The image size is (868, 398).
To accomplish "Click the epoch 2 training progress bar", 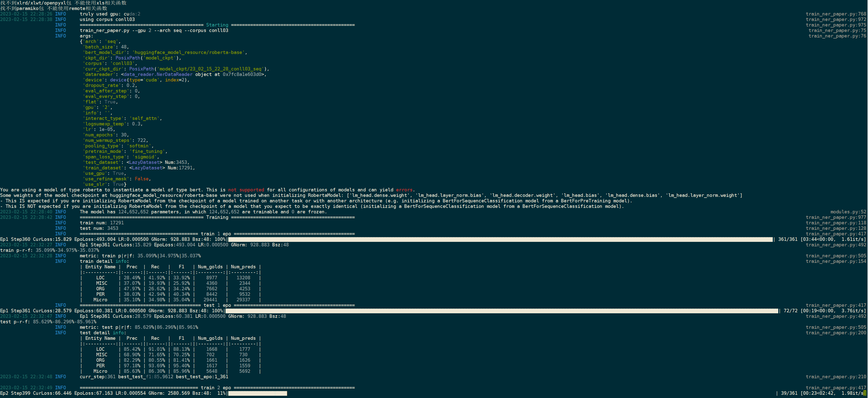I will pos(257,393).
